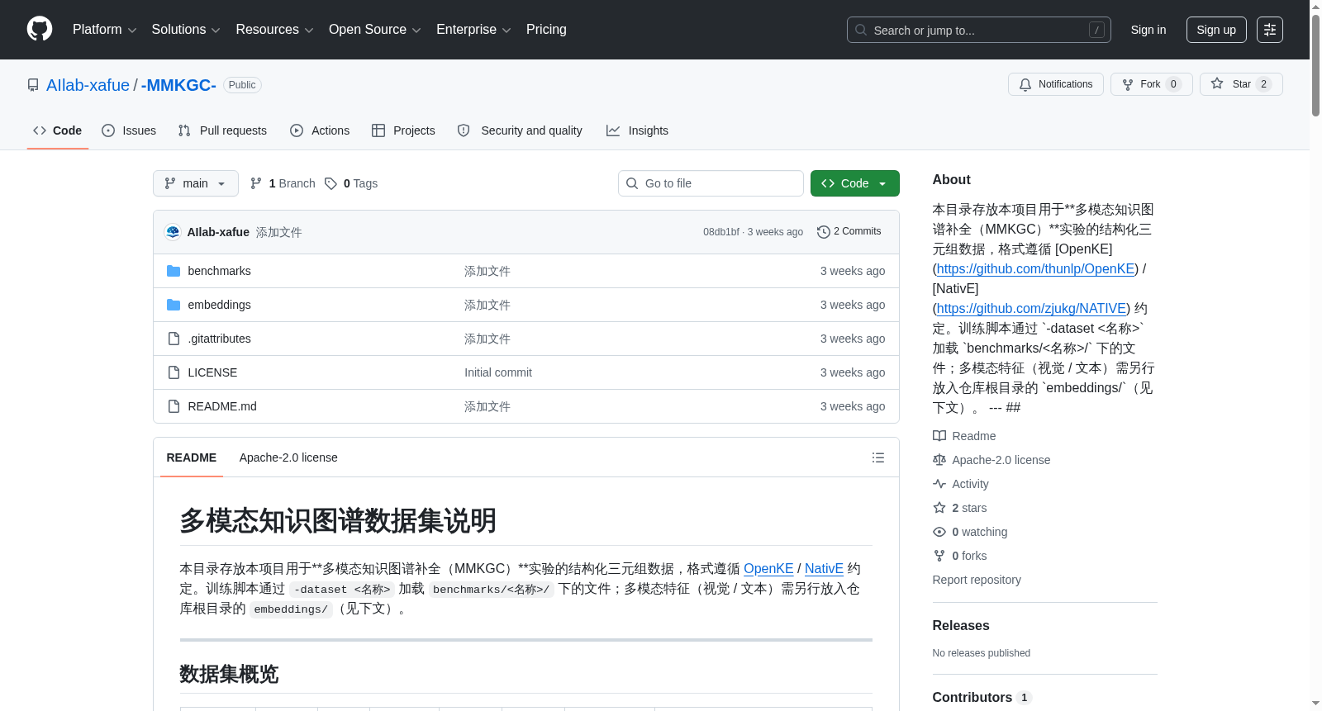Open the embeddings folder name
Image resolution: width=1322 pixels, height=711 pixels.
tap(219, 305)
